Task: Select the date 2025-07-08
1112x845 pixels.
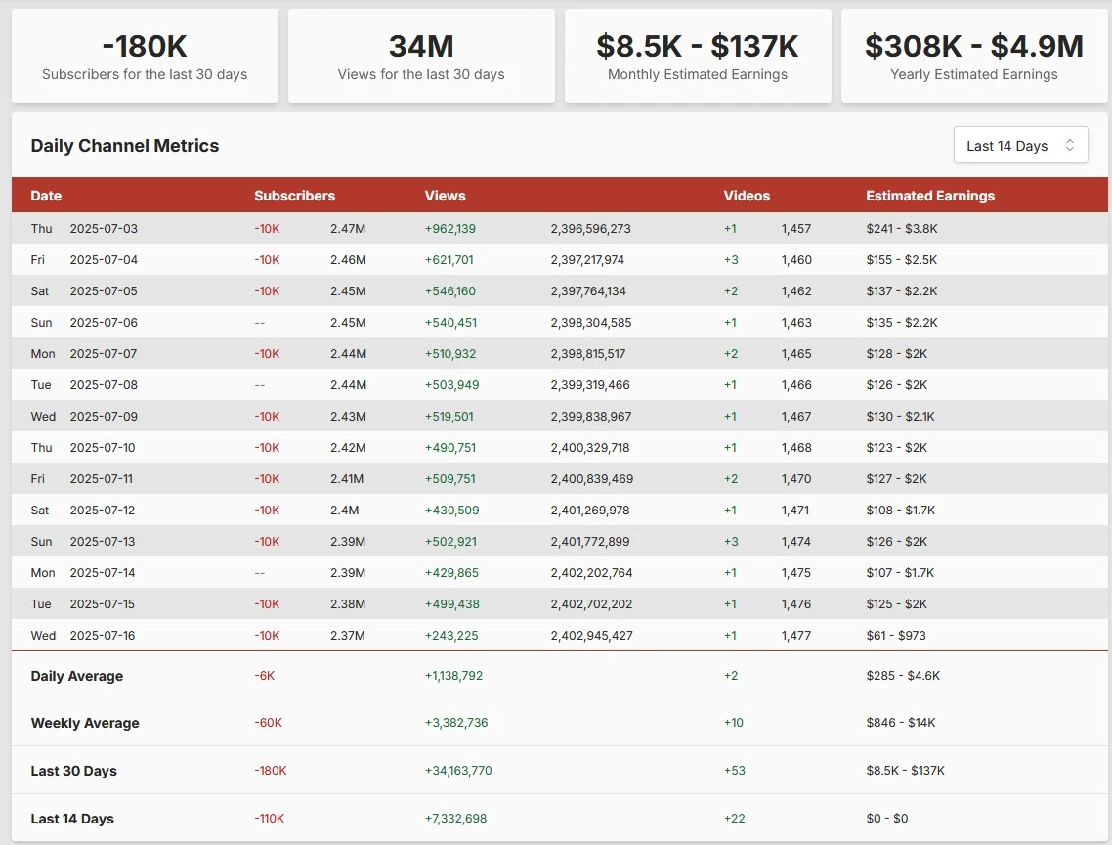Action: pyautogui.click(x=104, y=385)
